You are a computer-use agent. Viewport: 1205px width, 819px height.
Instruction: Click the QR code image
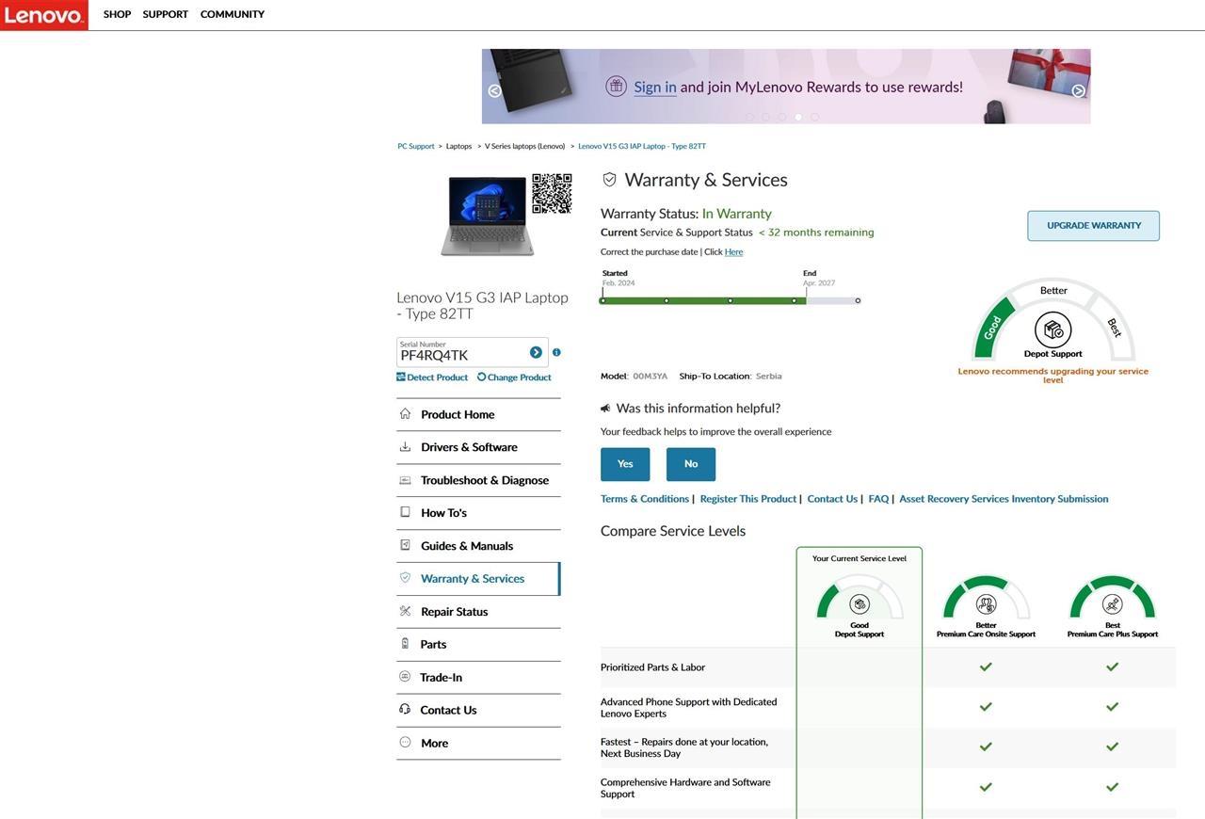pos(552,193)
